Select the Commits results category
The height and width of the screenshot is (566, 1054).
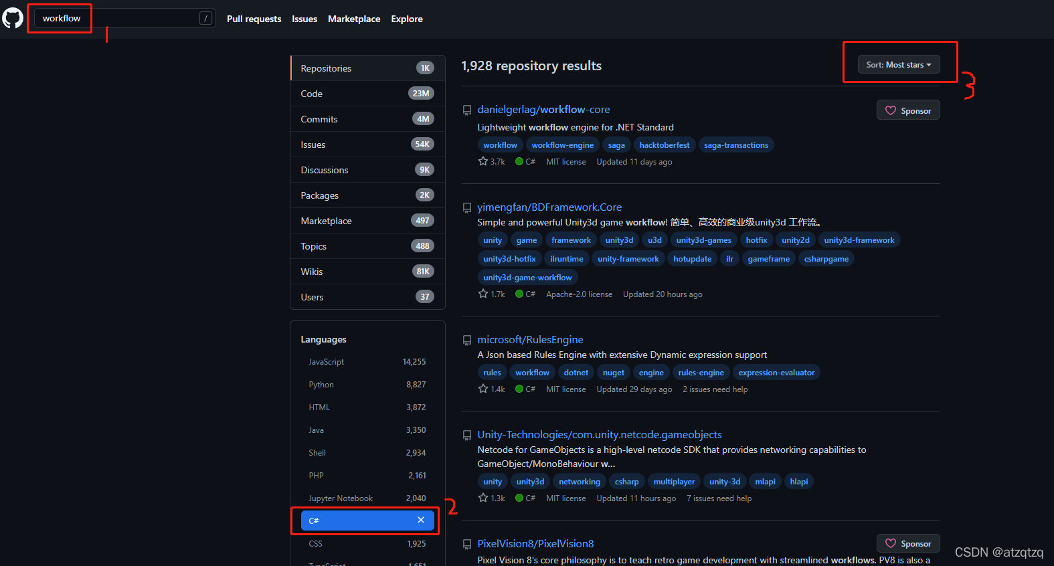[367, 119]
